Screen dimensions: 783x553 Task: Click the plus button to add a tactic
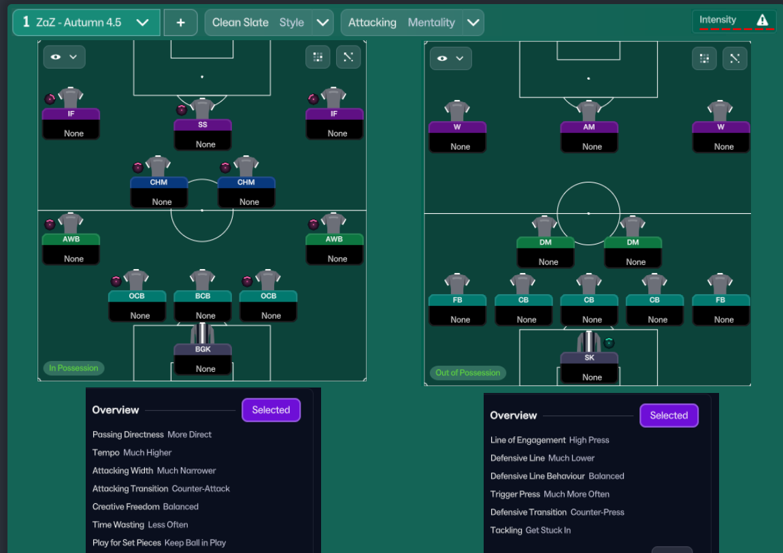click(x=181, y=22)
